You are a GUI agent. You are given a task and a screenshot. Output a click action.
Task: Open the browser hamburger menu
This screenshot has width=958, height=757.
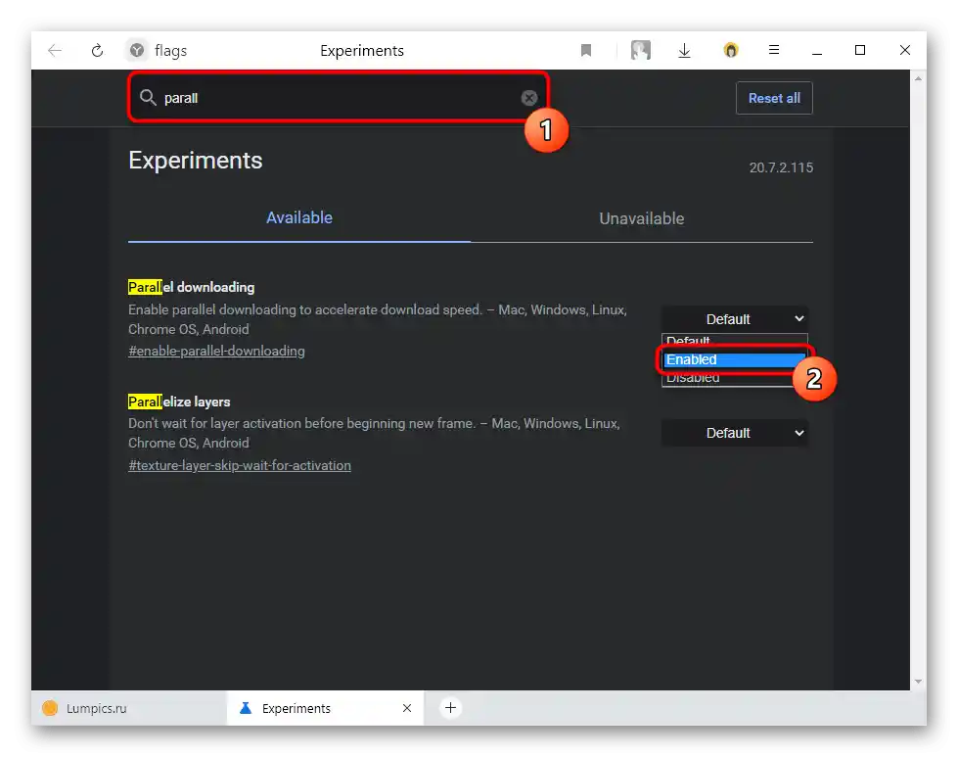coord(773,50)
